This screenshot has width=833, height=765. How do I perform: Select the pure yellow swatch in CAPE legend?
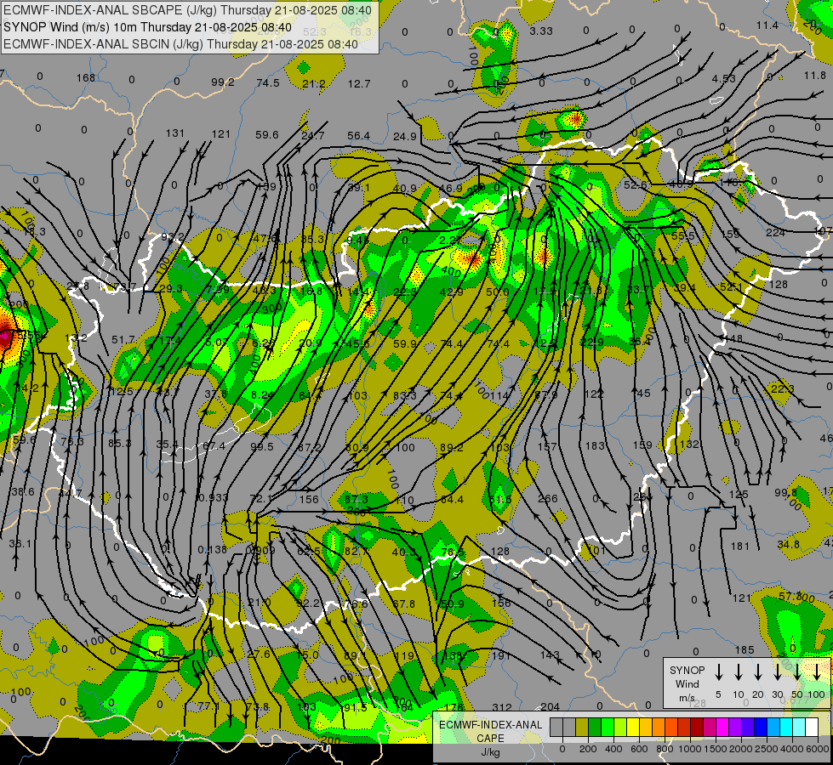tap(633, 728)
